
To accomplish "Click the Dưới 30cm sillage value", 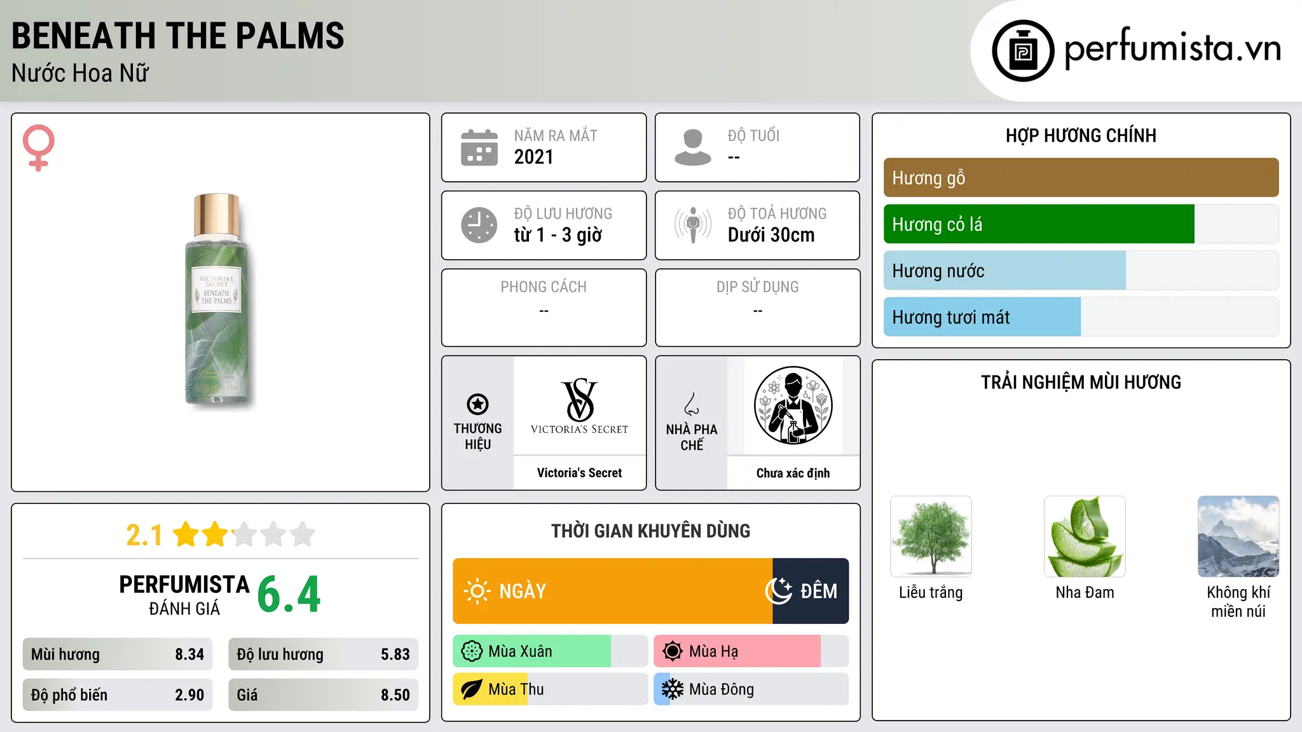I will click(x=771, y=235).
